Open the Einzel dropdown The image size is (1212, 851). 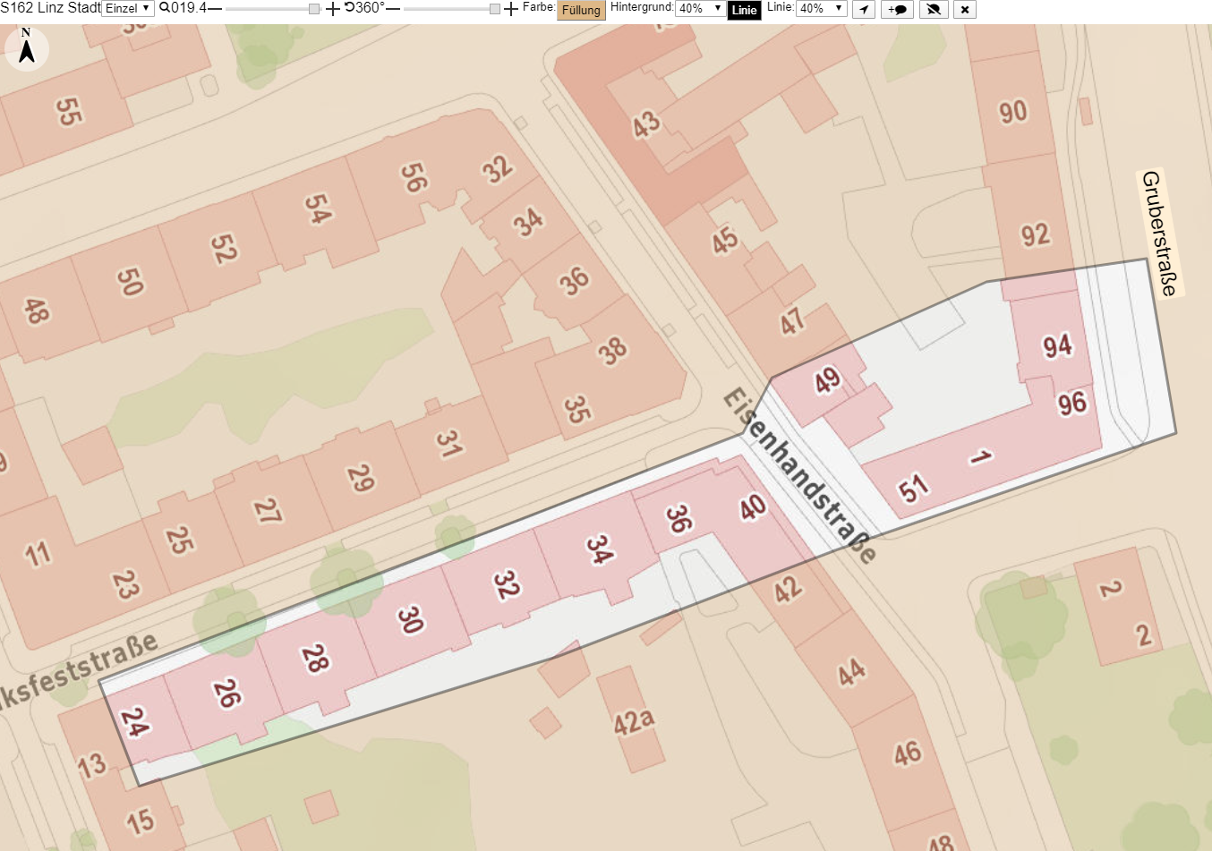(128, 9)
